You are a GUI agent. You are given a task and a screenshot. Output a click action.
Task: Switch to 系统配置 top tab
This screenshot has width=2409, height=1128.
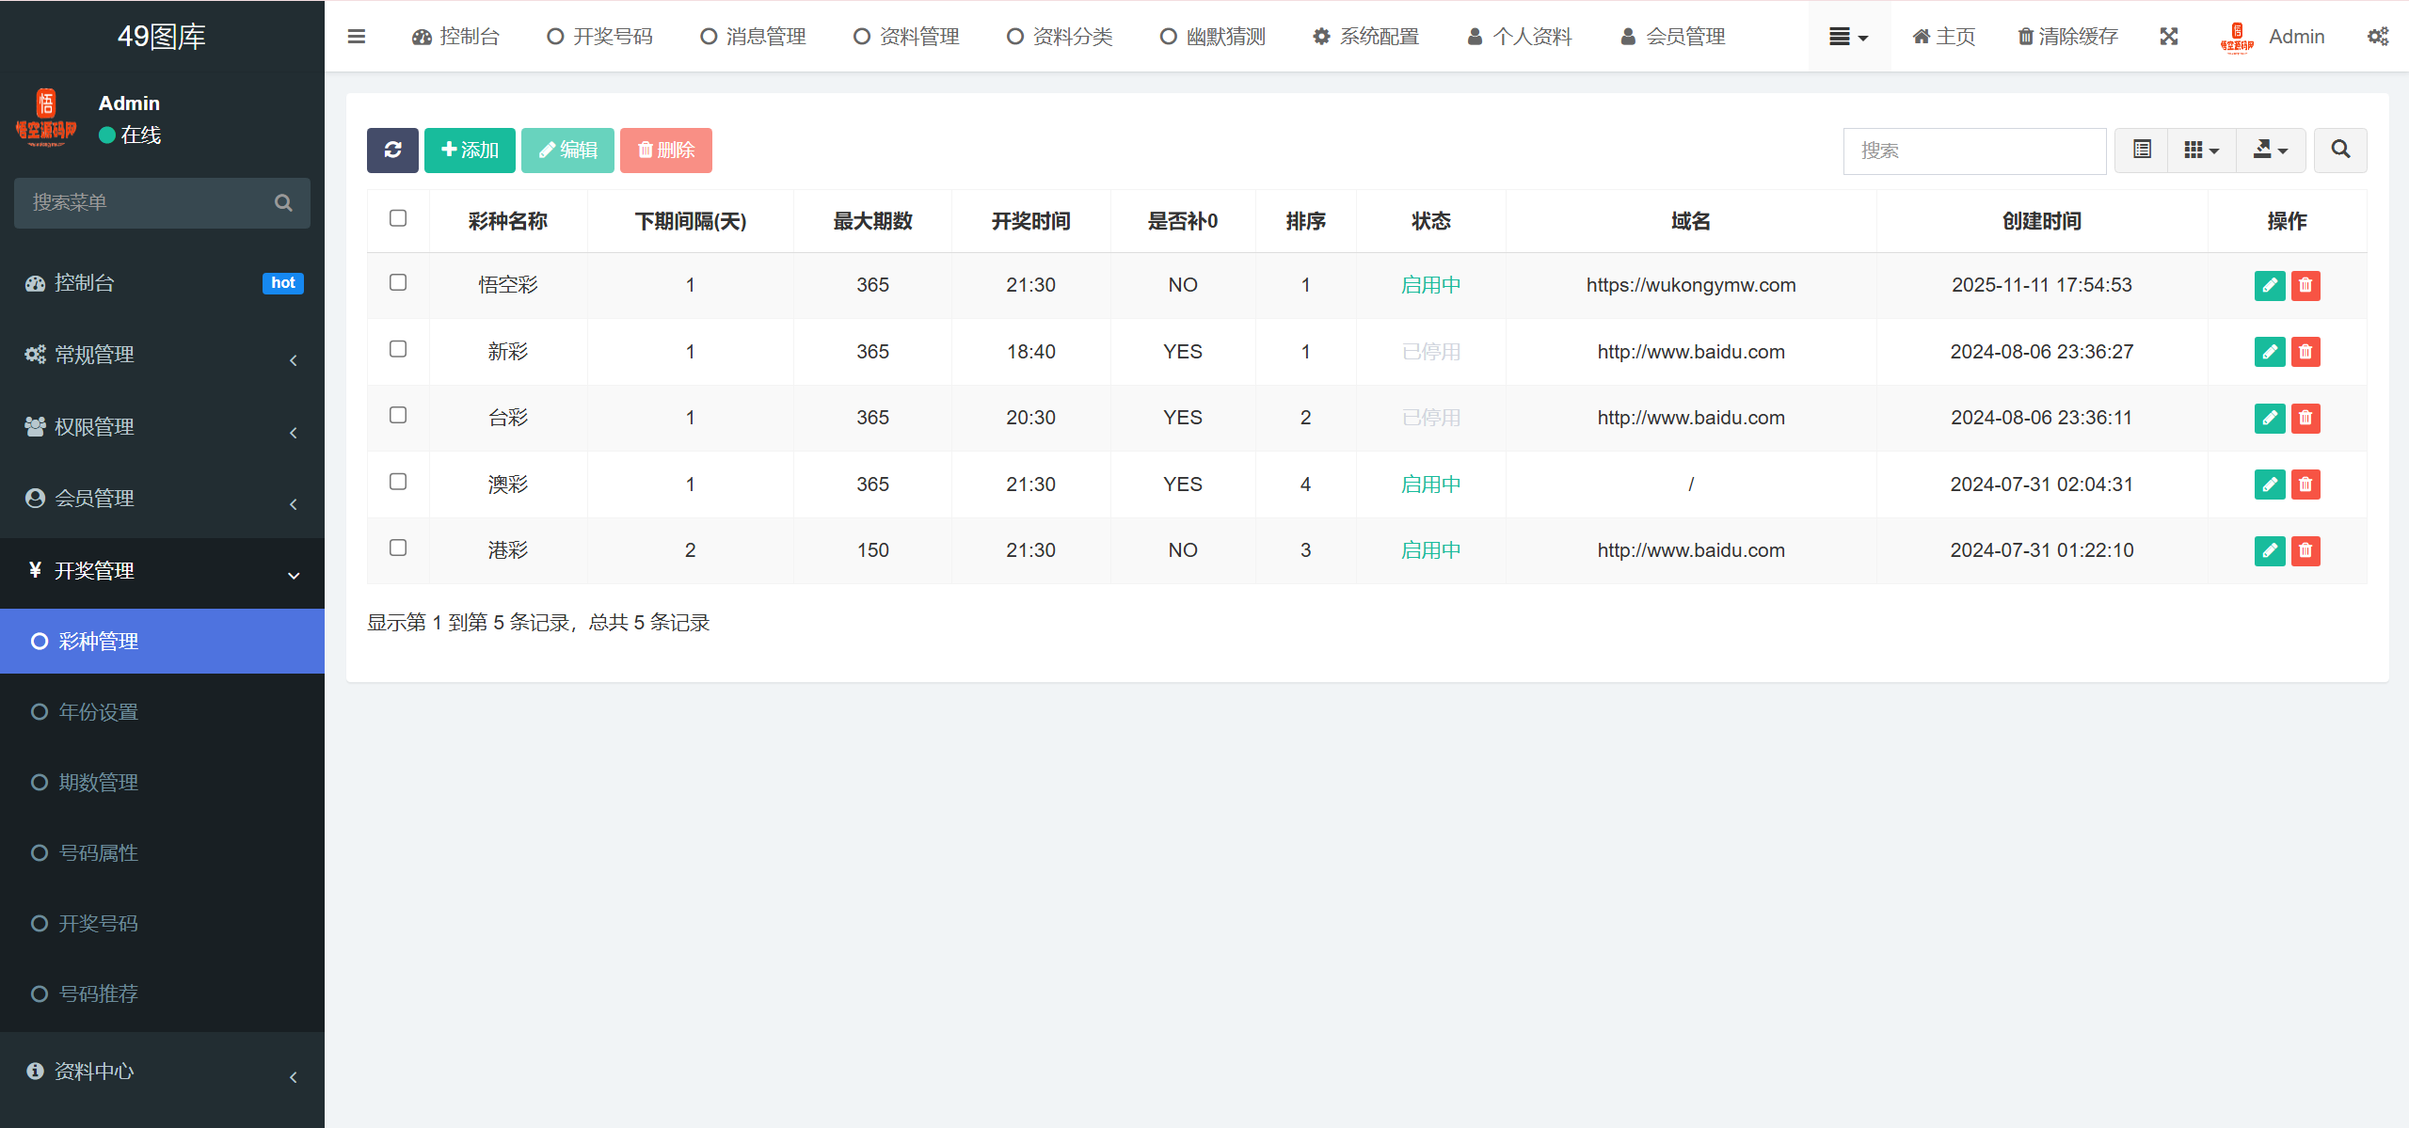point(1366,37)
